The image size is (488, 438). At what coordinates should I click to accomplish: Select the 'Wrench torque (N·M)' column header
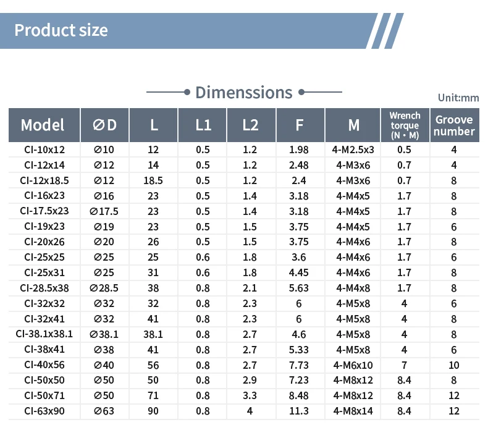(405, 125)
